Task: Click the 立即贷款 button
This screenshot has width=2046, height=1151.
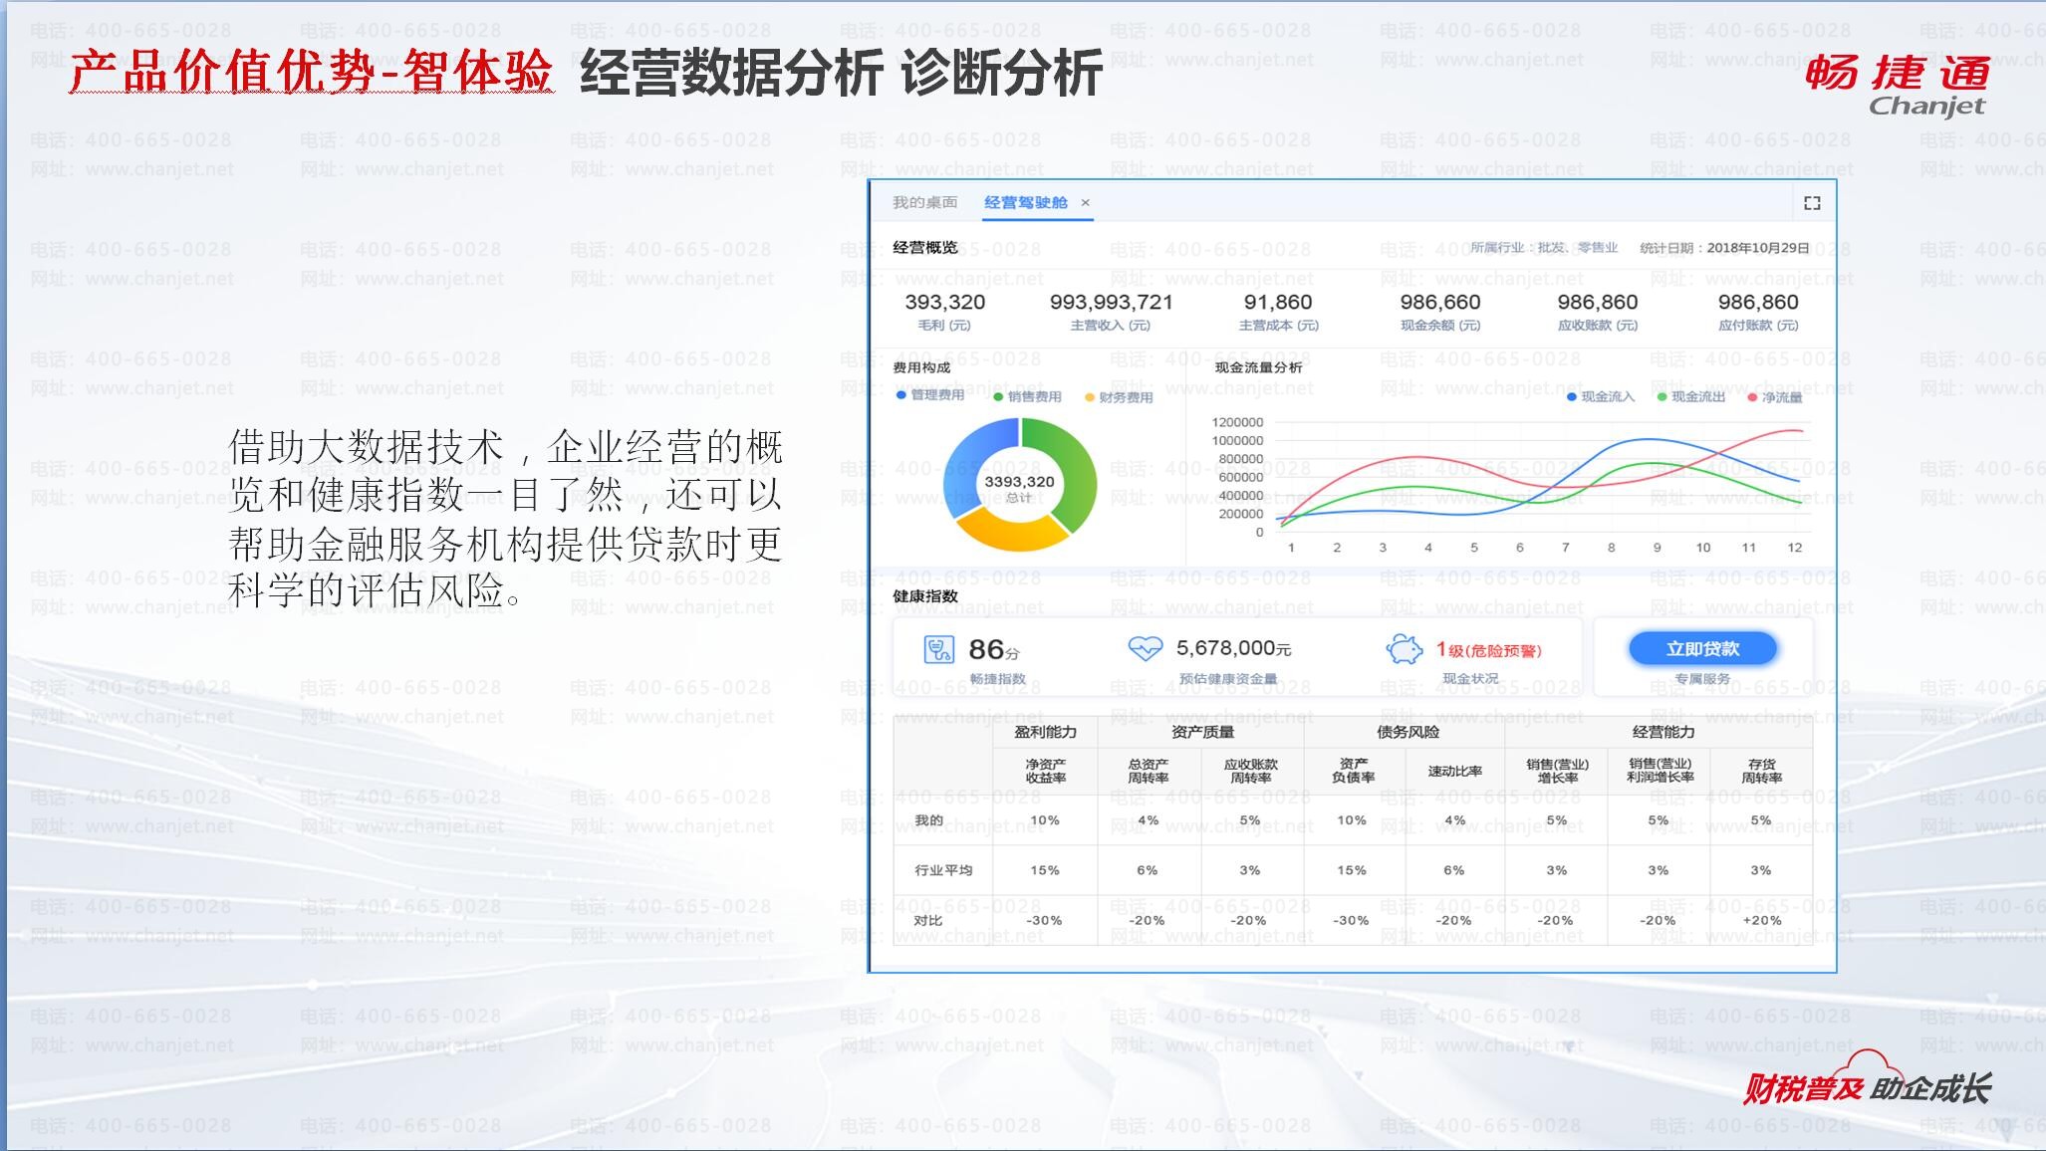Action: (1702, 649)
